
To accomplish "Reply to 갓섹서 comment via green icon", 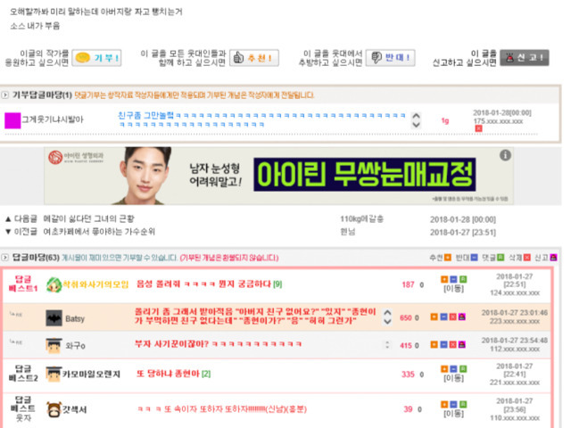I will [x=463, y=404].
